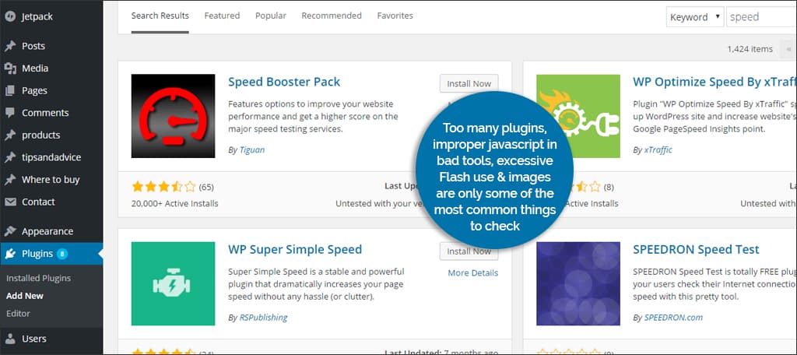797x355 pixels.
Task: Open tipsandadvice menu item
Action: 51,158
